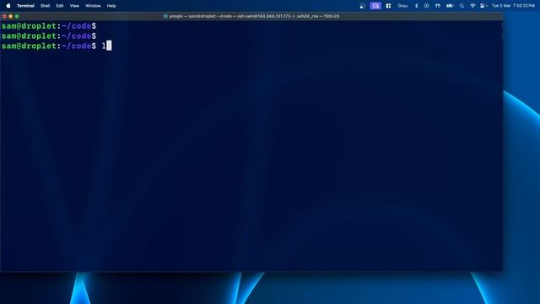Click the Terminal window title text
This screenshot has height=304, width=540.
pyautogui.click(x=254, y=16)
